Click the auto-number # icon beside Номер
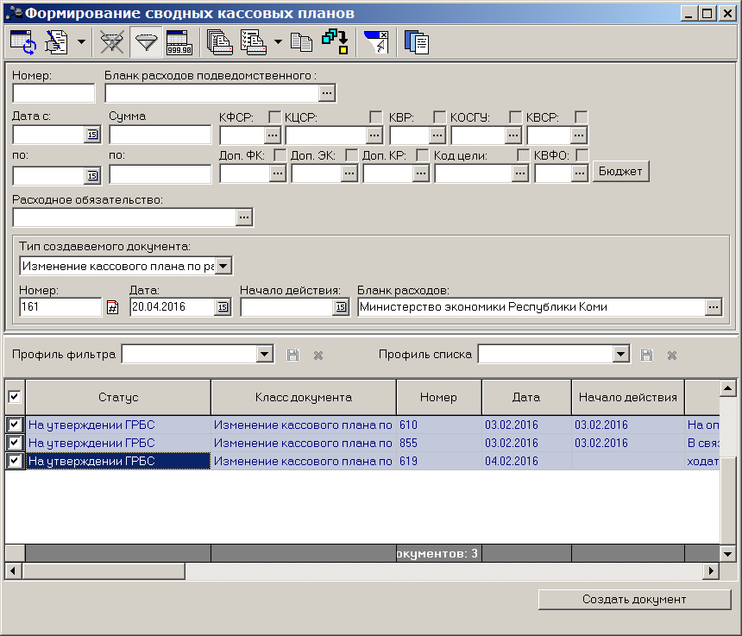Screen dimensions: 742x636 112,307
